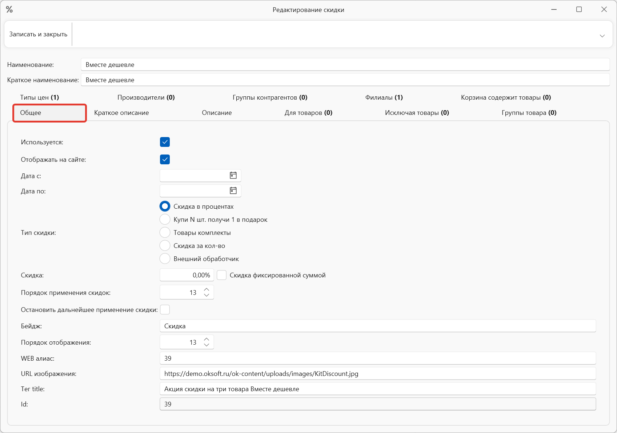Click the URL изображения input field
The width and height of the screenshot is (617, 433).
click(x=377, y=374)
